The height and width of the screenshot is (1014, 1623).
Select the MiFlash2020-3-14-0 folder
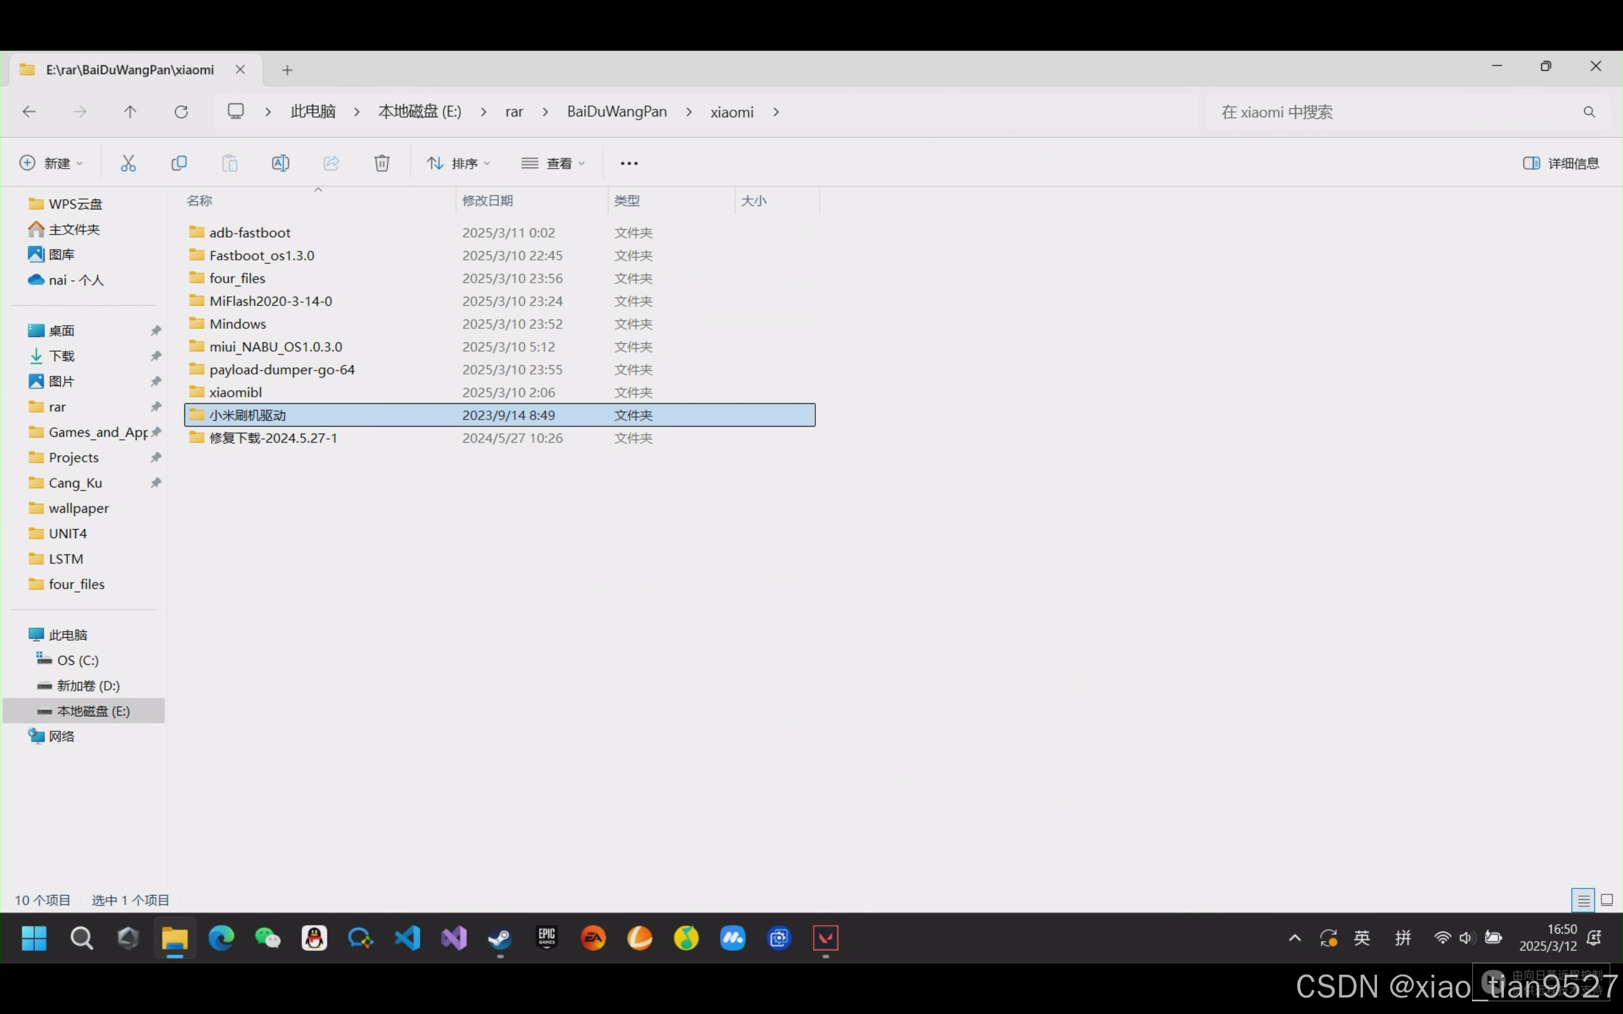[270, 301]
